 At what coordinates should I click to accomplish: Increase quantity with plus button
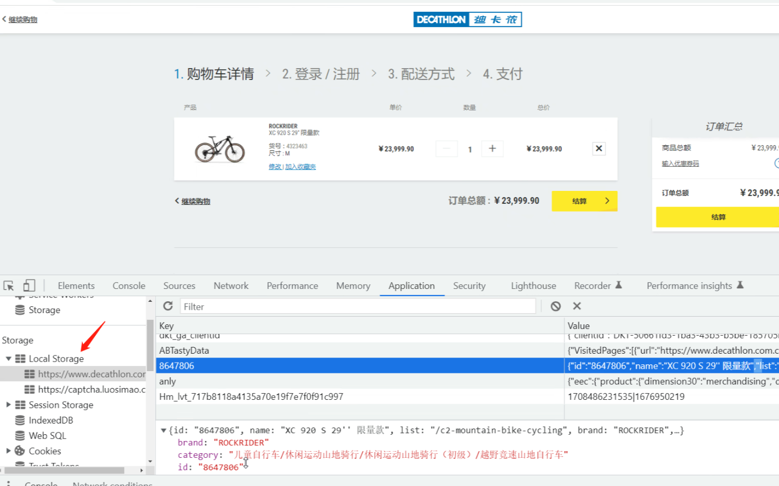click(x=492, y=149)
